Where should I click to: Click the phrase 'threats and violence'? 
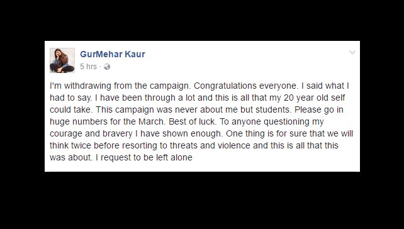[210, 145]
